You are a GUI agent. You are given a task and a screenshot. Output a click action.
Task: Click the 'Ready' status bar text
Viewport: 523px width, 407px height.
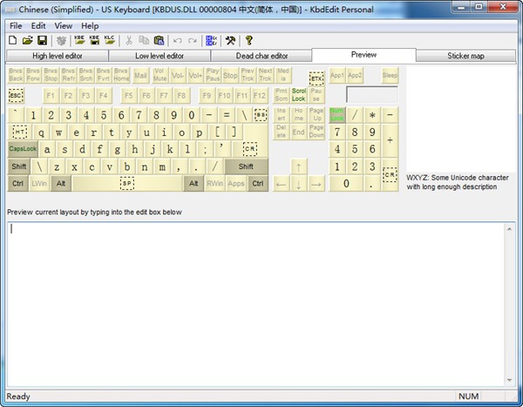(x=18, y=397)
